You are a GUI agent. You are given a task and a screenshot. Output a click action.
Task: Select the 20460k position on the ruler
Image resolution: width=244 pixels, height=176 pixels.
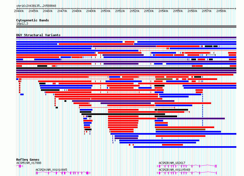[x=48, y=11]
